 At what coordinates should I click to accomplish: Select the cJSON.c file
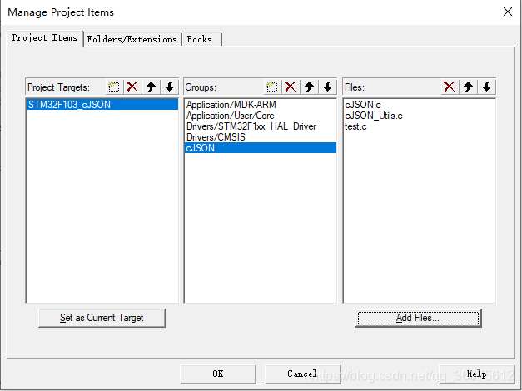click(x=419, y=105)
